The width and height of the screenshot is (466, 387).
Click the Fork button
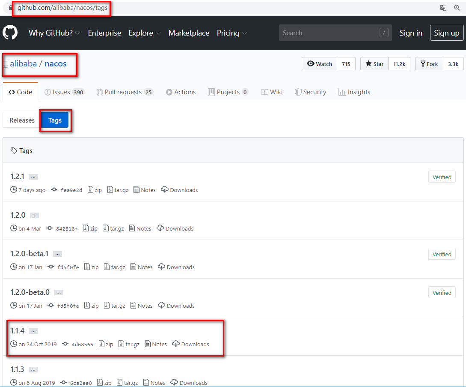tap(429, 64)
